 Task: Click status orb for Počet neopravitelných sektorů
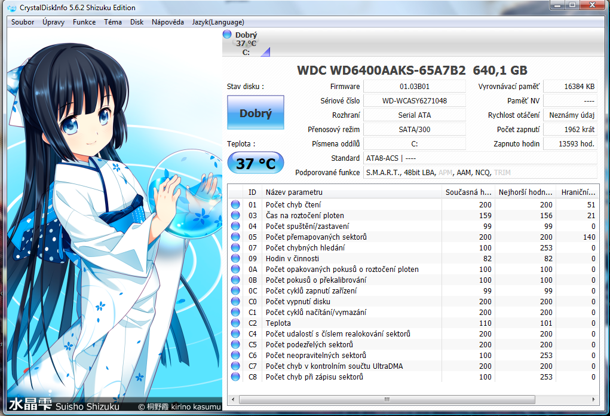tap(235, 355)
